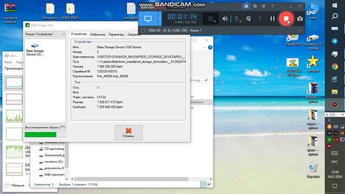Open clock showing 15:59 16.01.2024
This screenshot has height=194, width=345.
(335, 174)
